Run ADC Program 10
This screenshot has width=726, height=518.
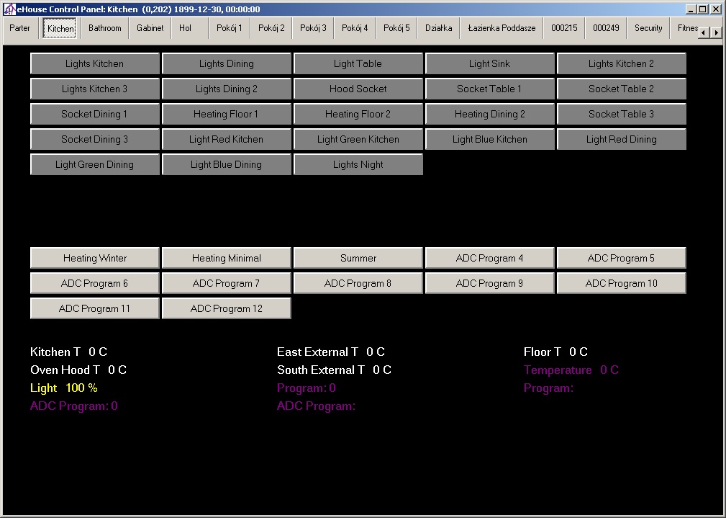tap(621, 283)
